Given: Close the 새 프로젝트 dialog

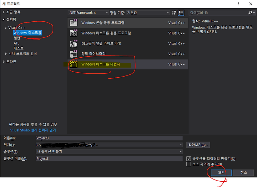Looking at the screenshot, I should [x=251, y=4].
